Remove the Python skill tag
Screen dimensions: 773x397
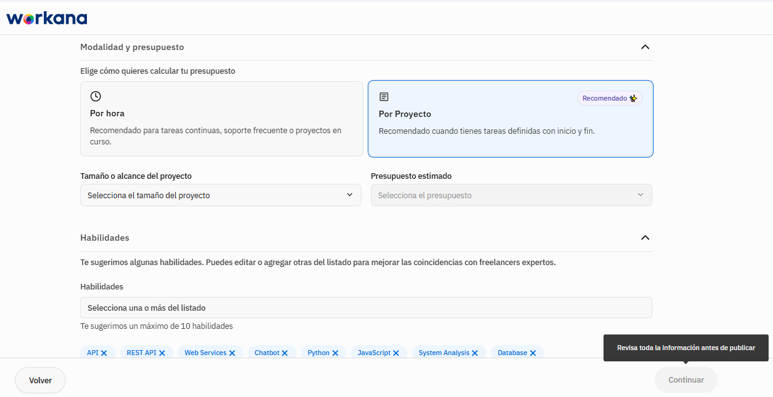(335, 353)
